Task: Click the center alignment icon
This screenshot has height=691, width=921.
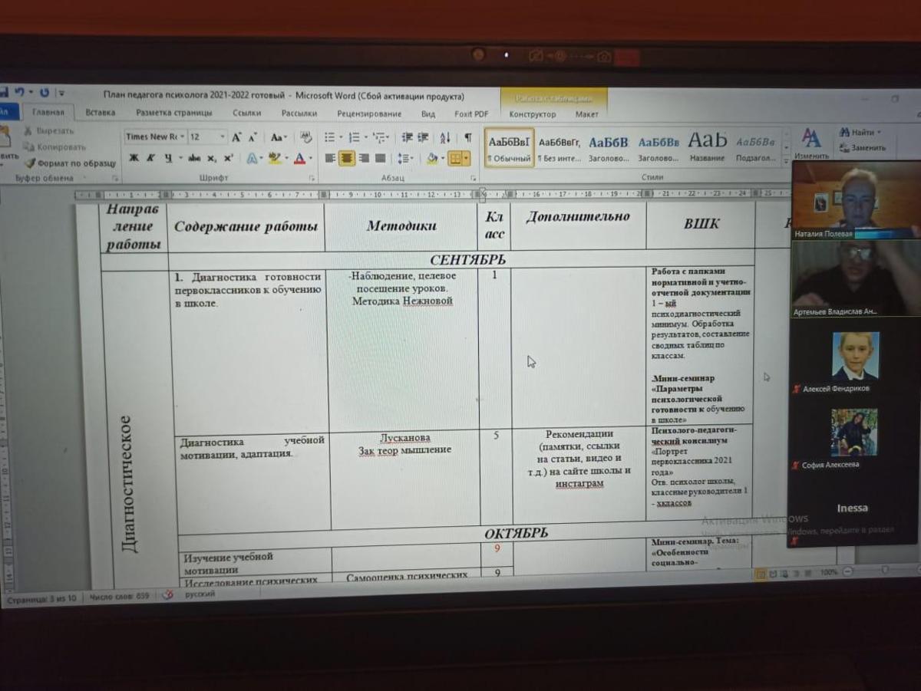Action: tap(347, 159)
